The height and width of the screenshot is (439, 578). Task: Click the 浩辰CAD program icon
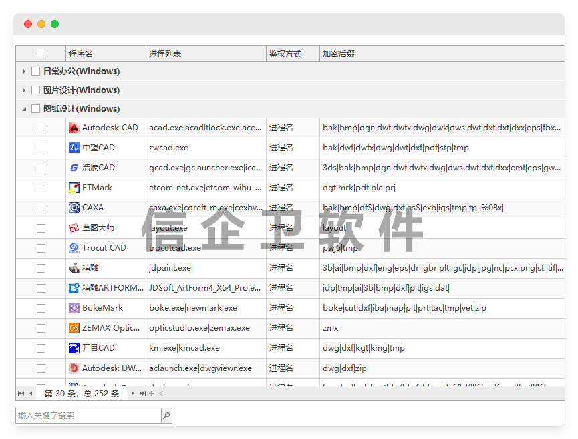click(74, 167)
